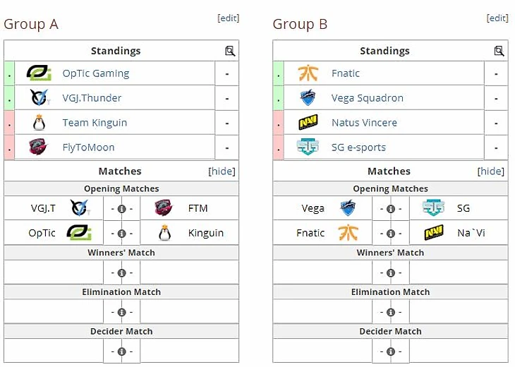This screenshot has height=367, width=515.
Task: Edit the Group A section
Action: coord(228,18)
